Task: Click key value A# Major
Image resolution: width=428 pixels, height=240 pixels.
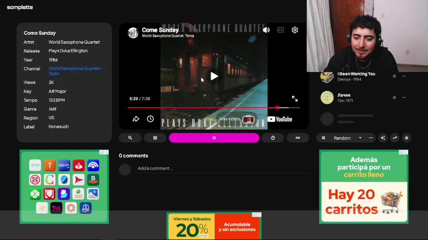Action: pos(58,91)
